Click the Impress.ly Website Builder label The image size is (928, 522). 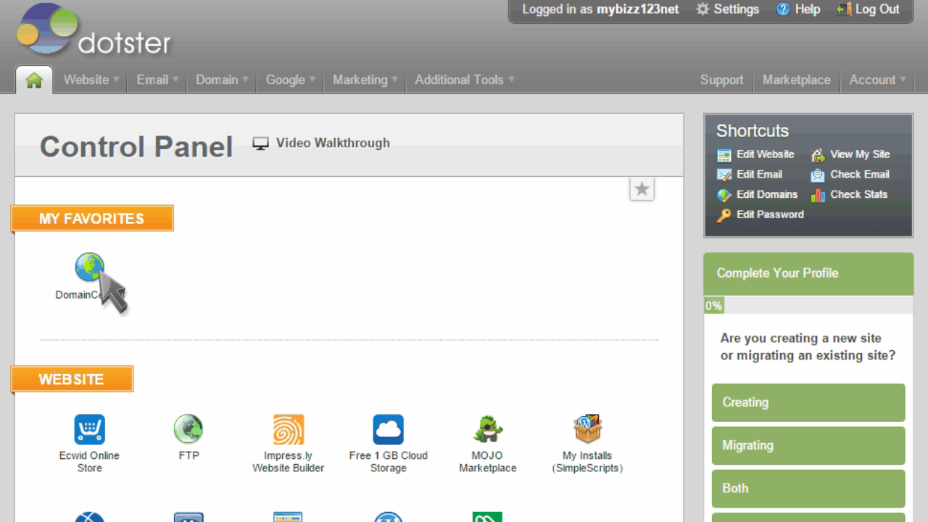click(288, 462)
